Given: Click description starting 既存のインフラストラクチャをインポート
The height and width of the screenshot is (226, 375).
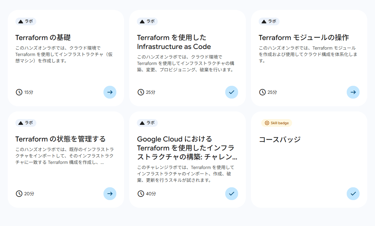Looking at the screenshot, I should coord(65,156).
